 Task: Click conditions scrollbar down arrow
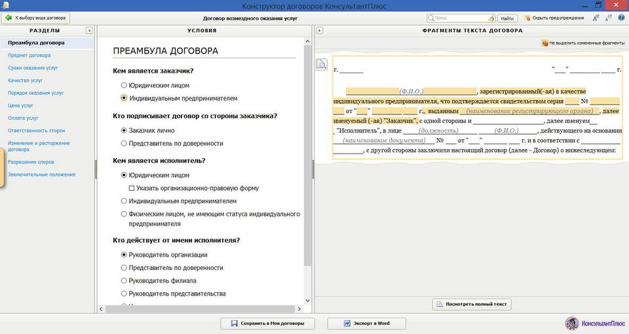point(308,301)
